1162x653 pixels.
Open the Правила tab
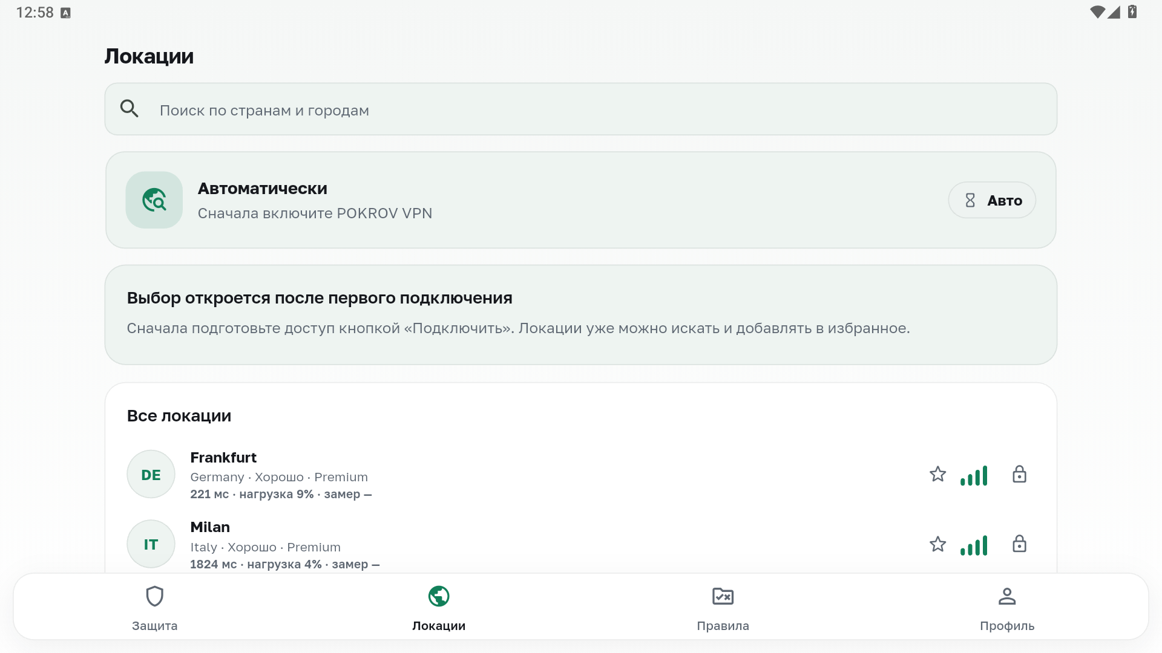tap(723, 608)
